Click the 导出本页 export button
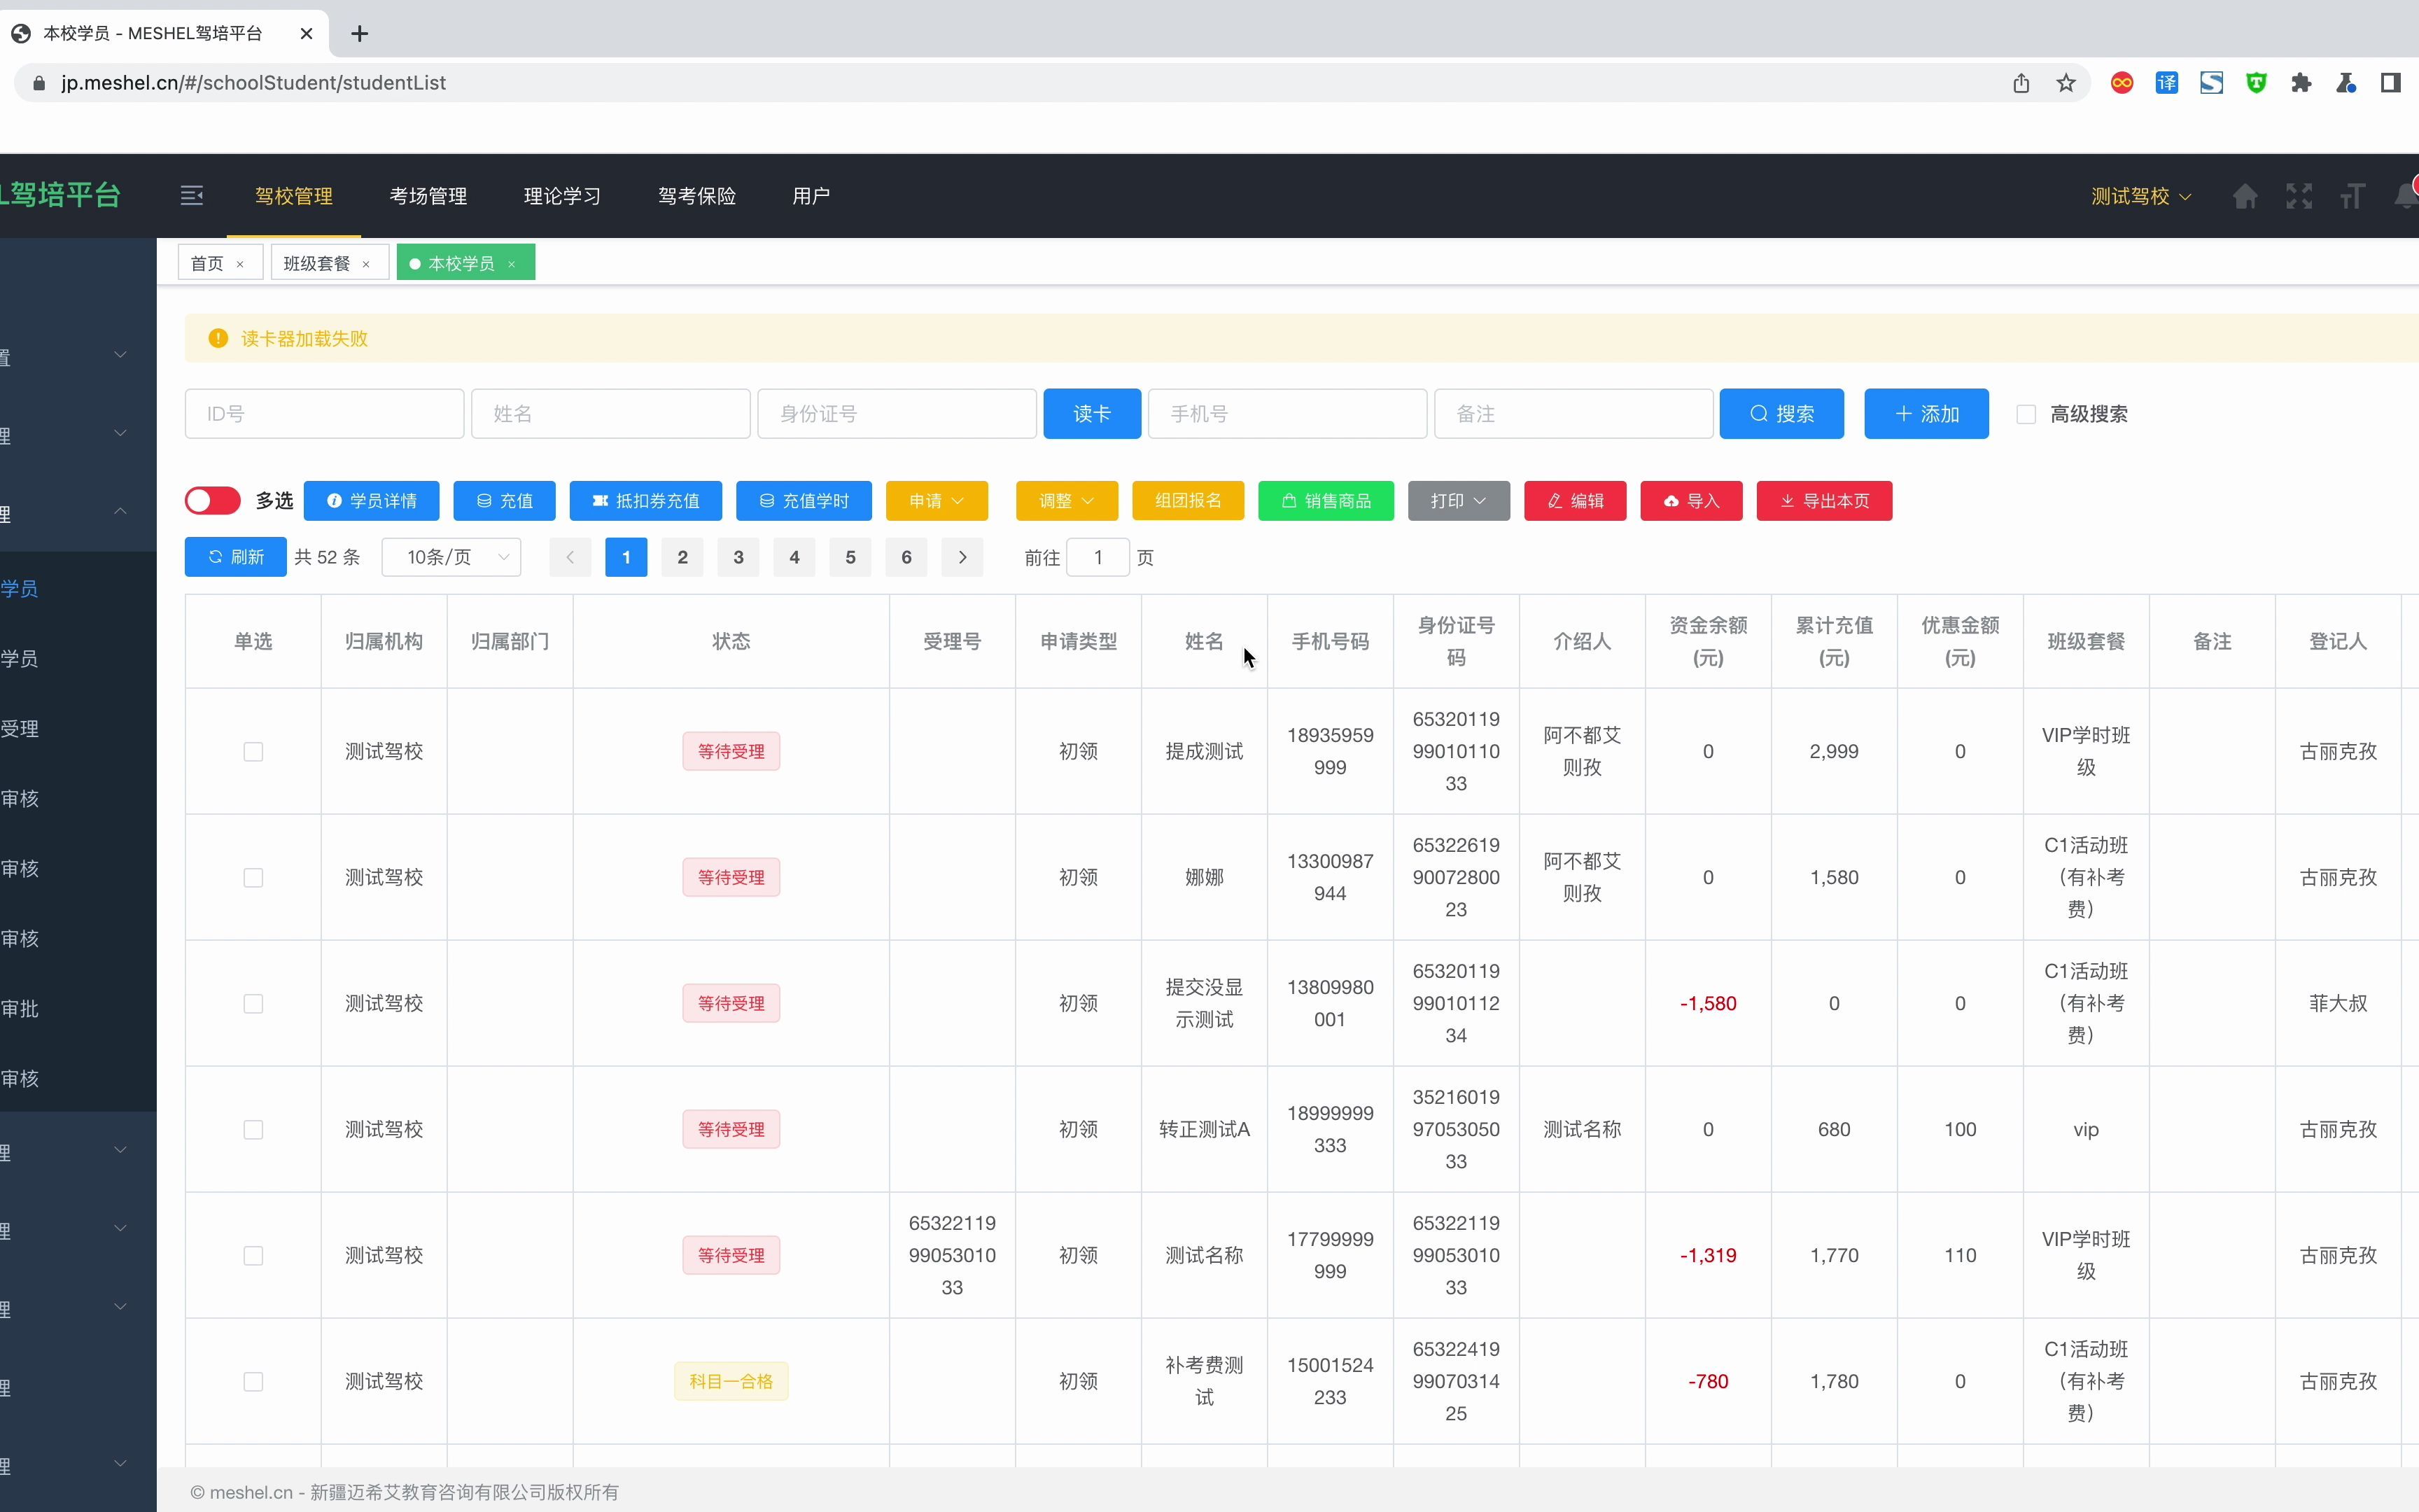This screenshot has height=1512, width=2419. 1823,500
